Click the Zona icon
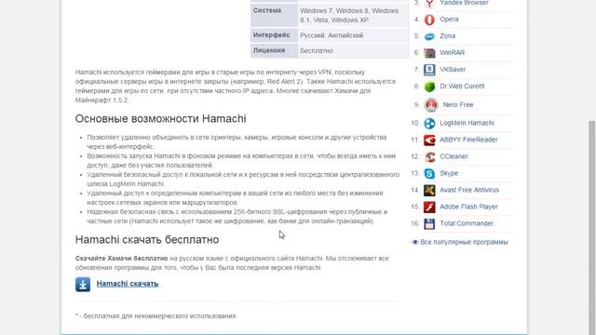596x335 pixels. coord(429,36)
